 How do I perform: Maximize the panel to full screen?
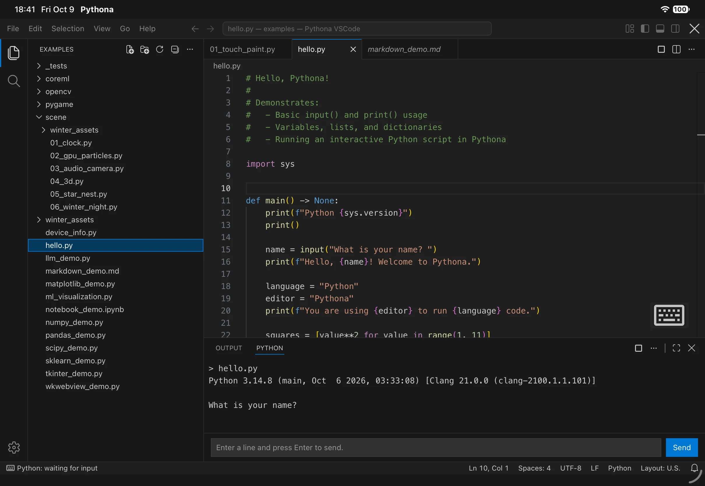[x=676, y=348]
